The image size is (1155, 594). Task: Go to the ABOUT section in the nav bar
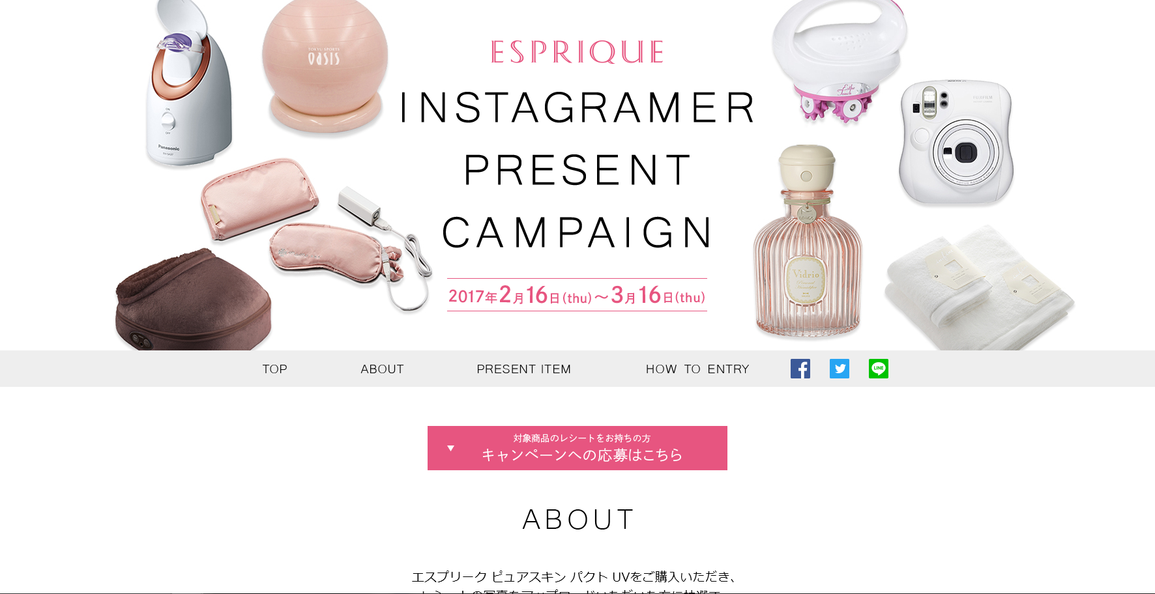coord(382,369)
